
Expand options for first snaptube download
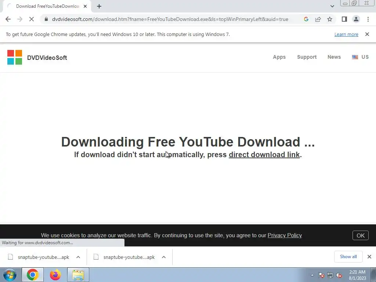pyautogui.click(x=78, y=257)
